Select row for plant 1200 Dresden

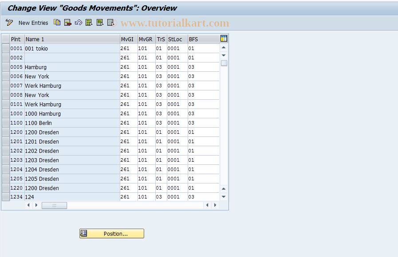6,132
